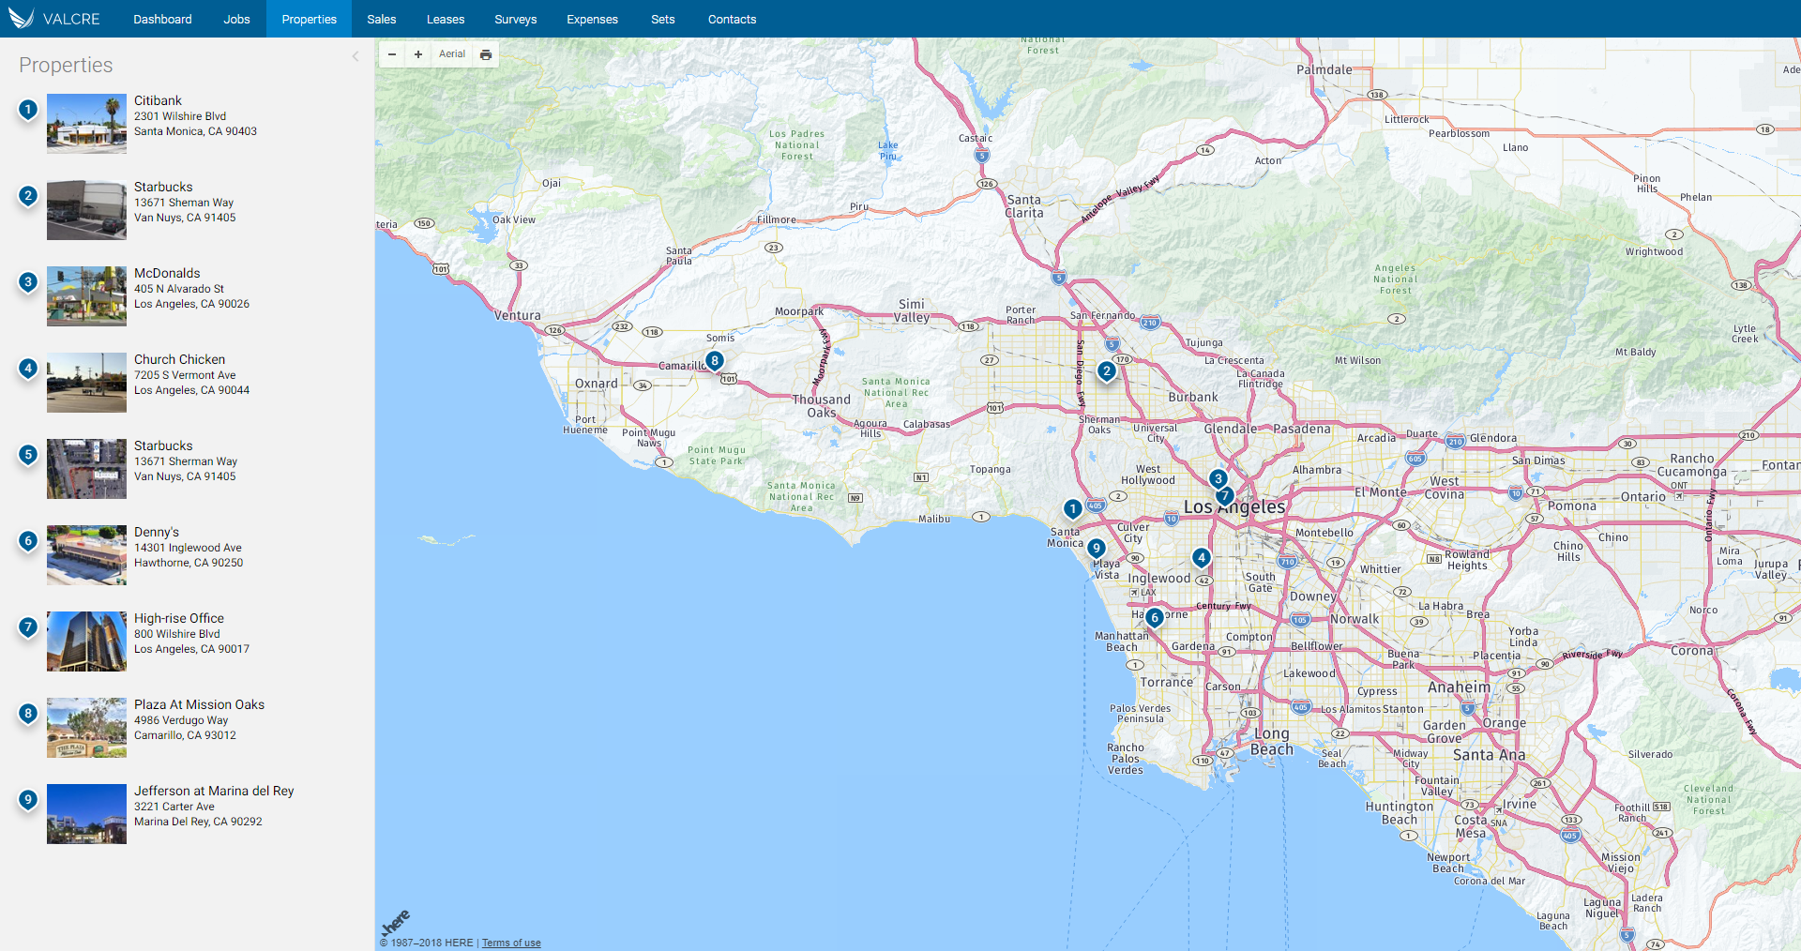Select map pin 7 at Los Angeles

click(x=1225, y=497)
